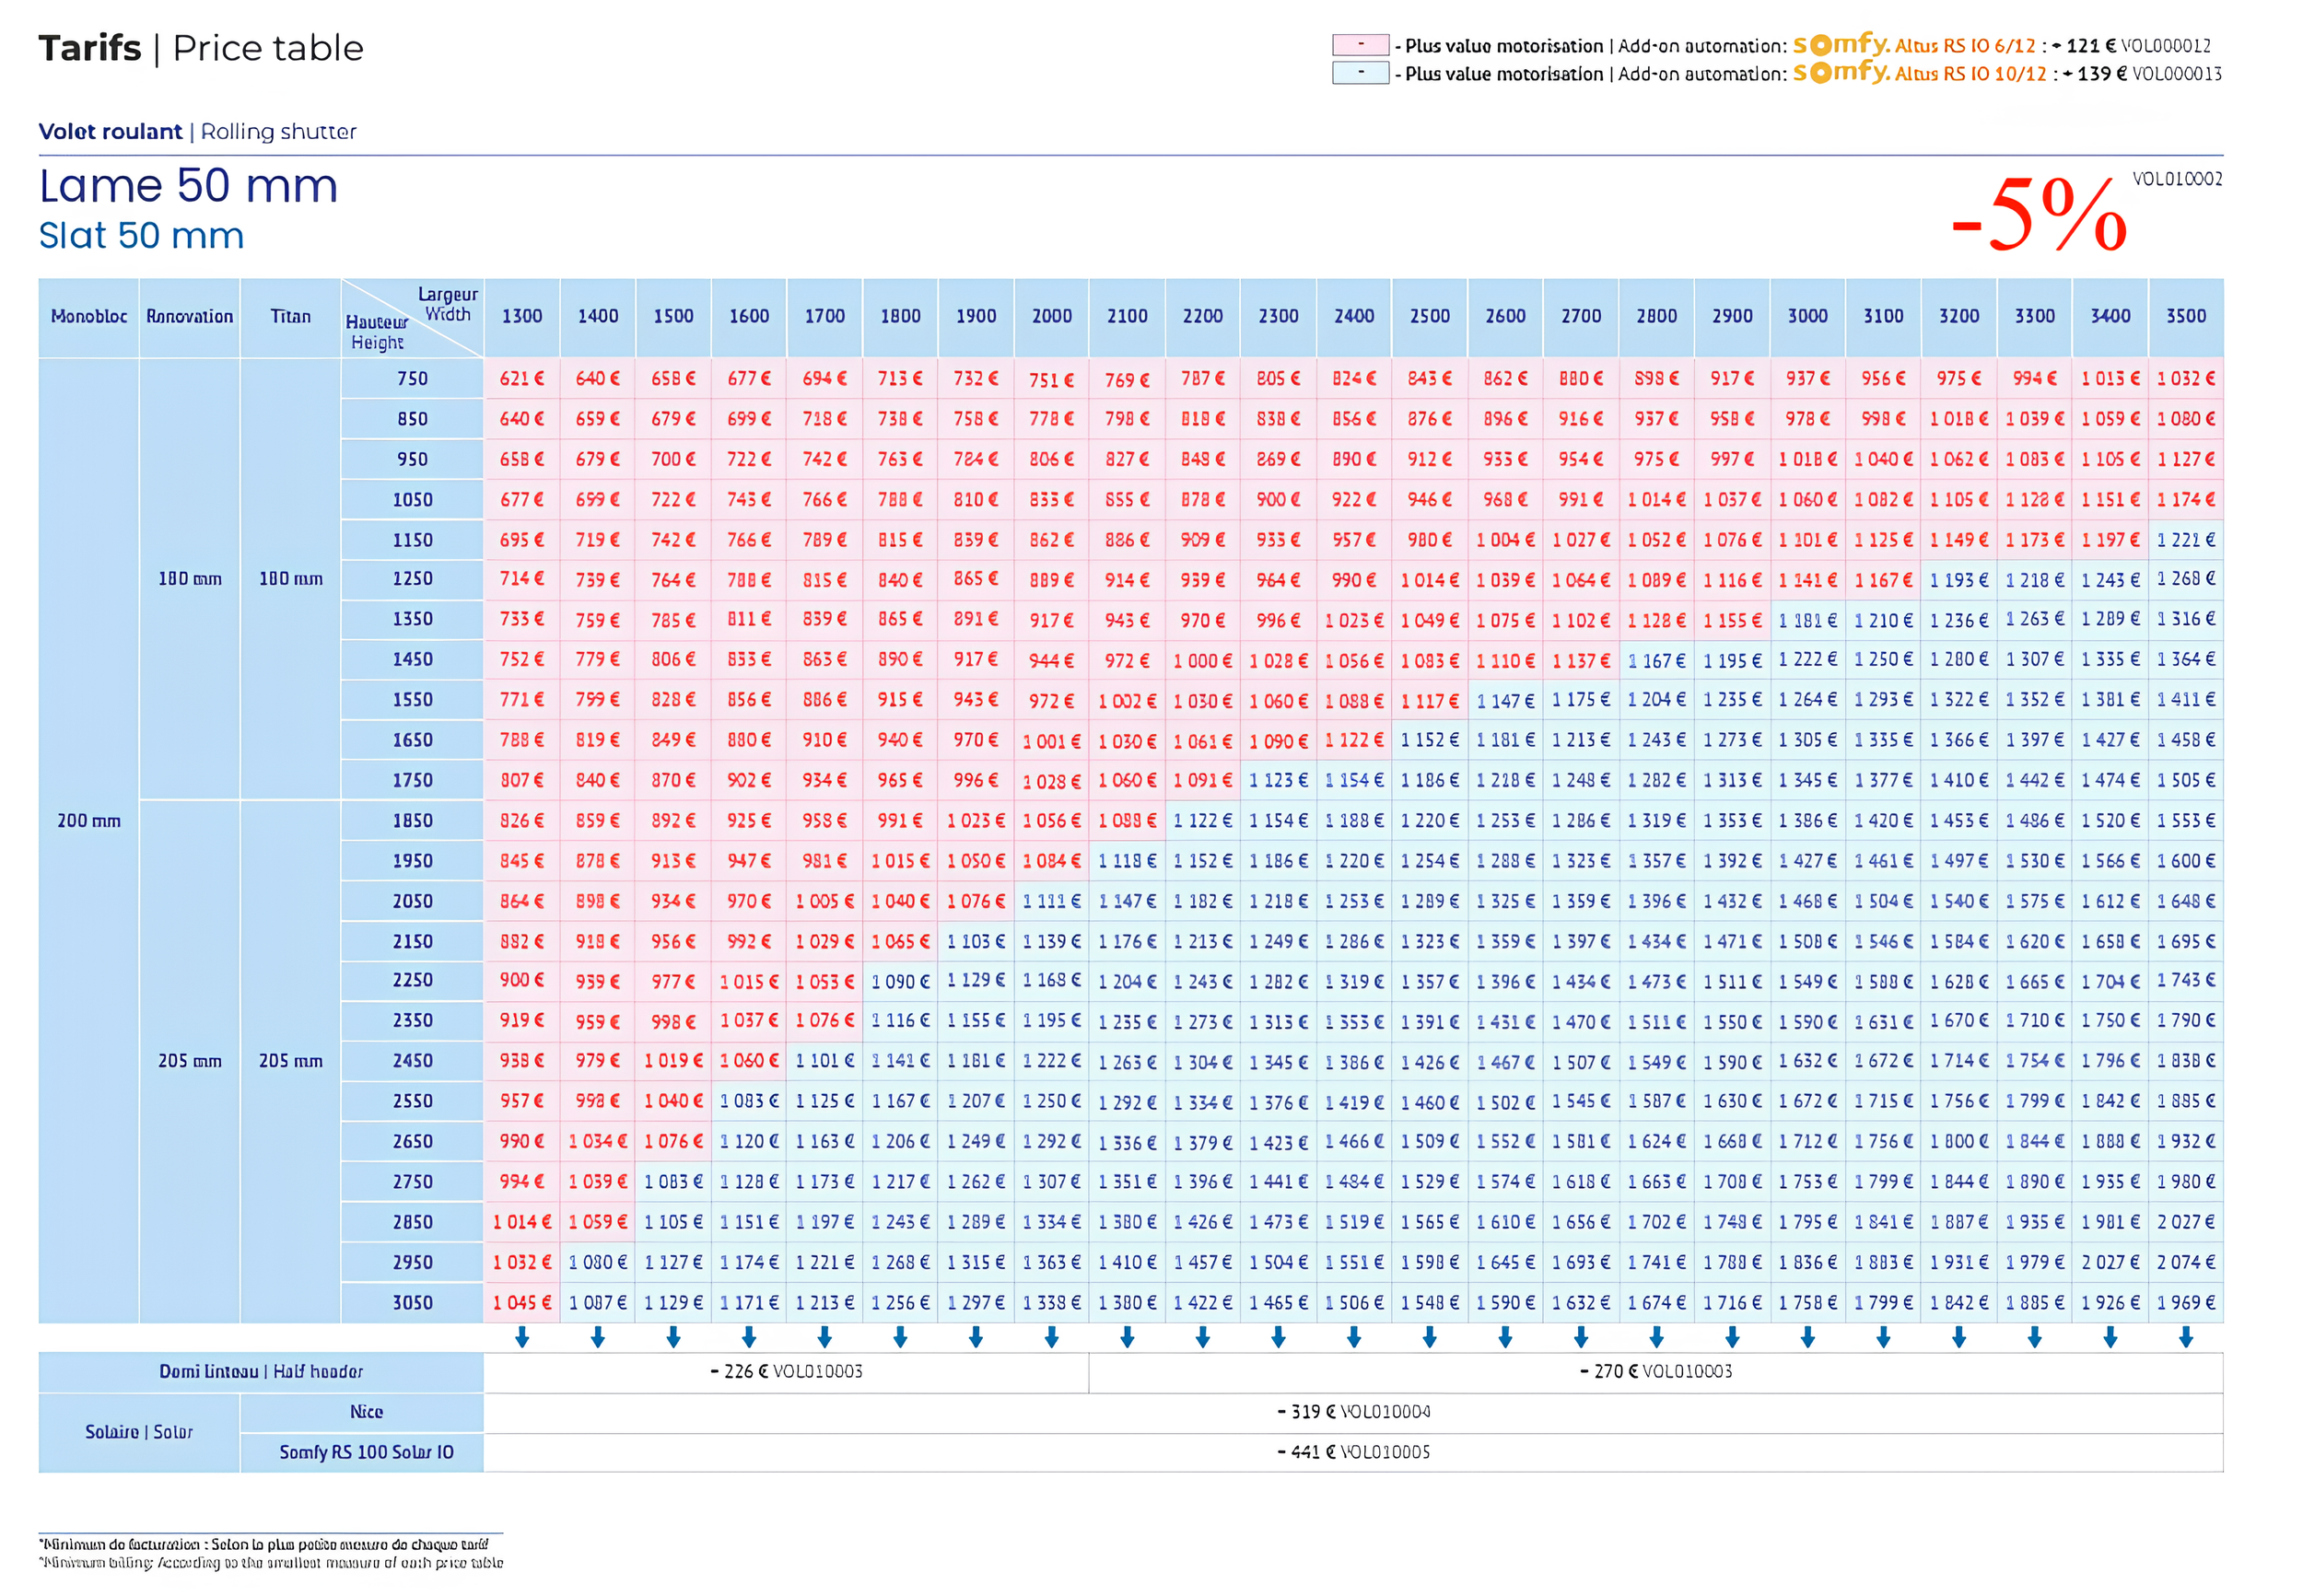Click the Somfy RS 100 Solar IO row label
Viewport: 2303px width, 1596px height.
(x=366, y=1452)
